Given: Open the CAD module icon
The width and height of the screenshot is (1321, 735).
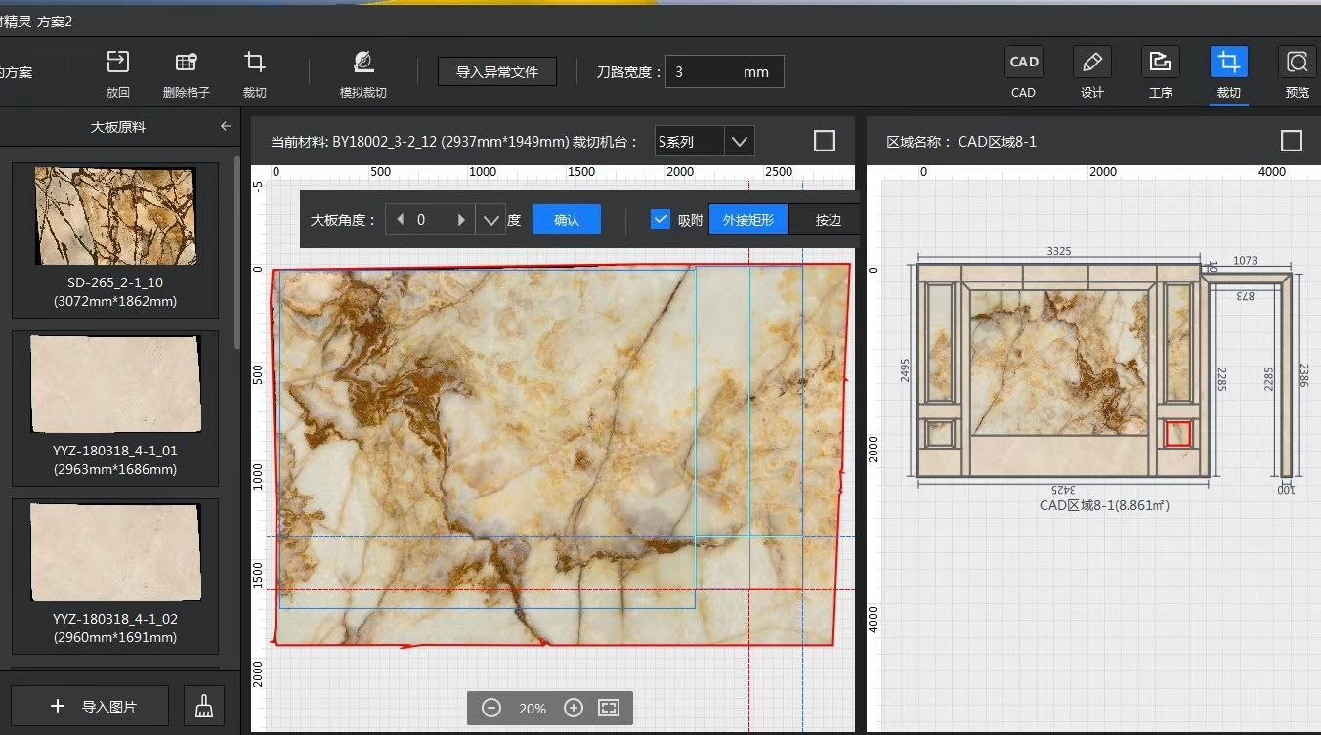Looking at the screenshot, I should (1023, 62).
